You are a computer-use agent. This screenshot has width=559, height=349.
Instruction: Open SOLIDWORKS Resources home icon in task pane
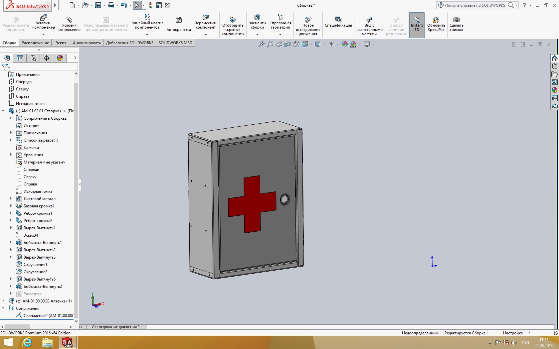point(554,58)
